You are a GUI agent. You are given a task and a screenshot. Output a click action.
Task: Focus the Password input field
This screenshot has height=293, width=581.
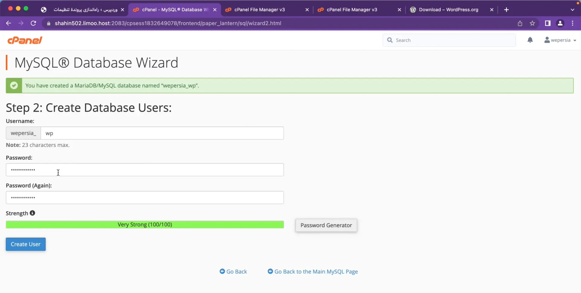[145, 170]
